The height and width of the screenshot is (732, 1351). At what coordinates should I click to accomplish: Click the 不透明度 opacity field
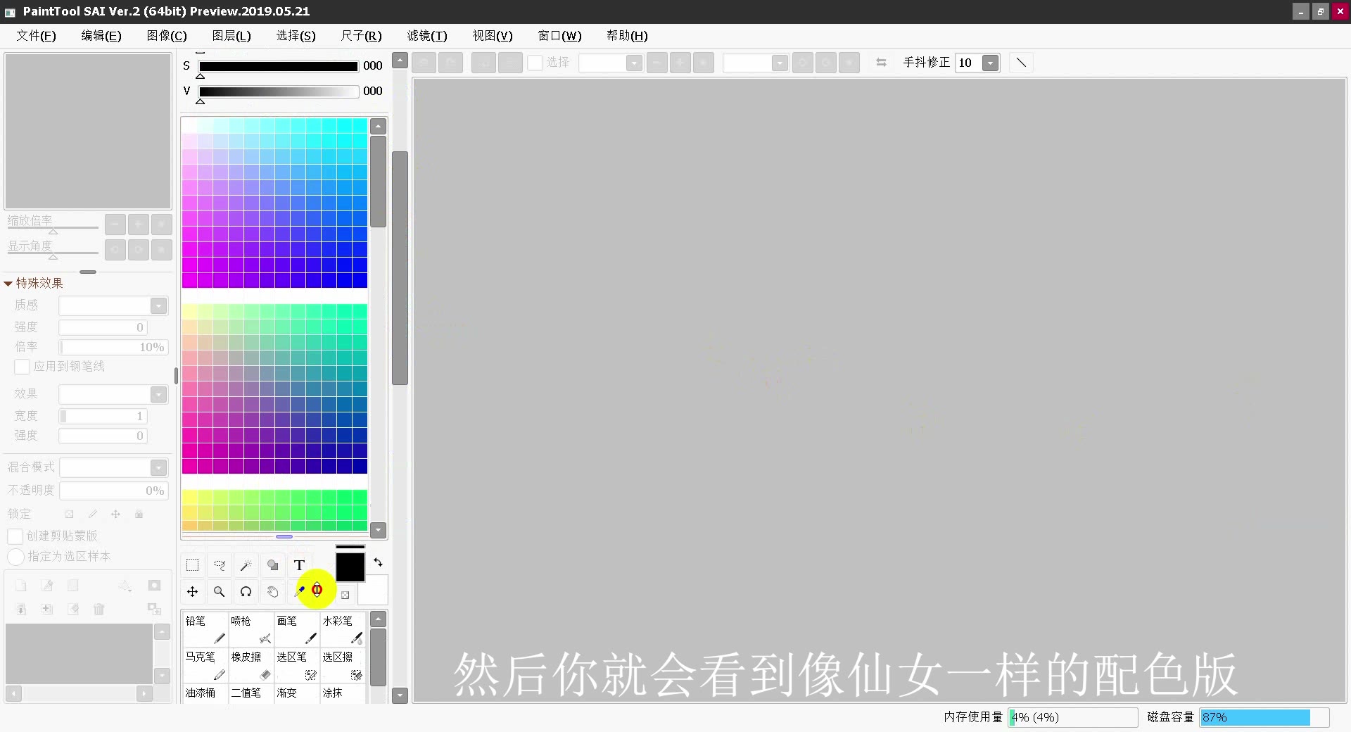pyautogui.click(x=114, y=491)
